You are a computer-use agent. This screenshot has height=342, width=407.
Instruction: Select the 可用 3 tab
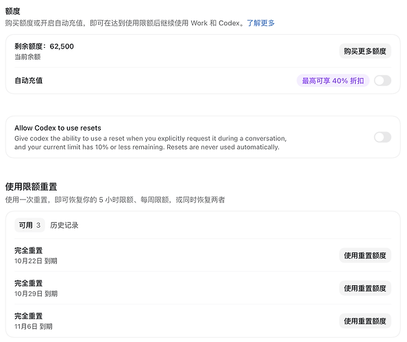(29, 225)
